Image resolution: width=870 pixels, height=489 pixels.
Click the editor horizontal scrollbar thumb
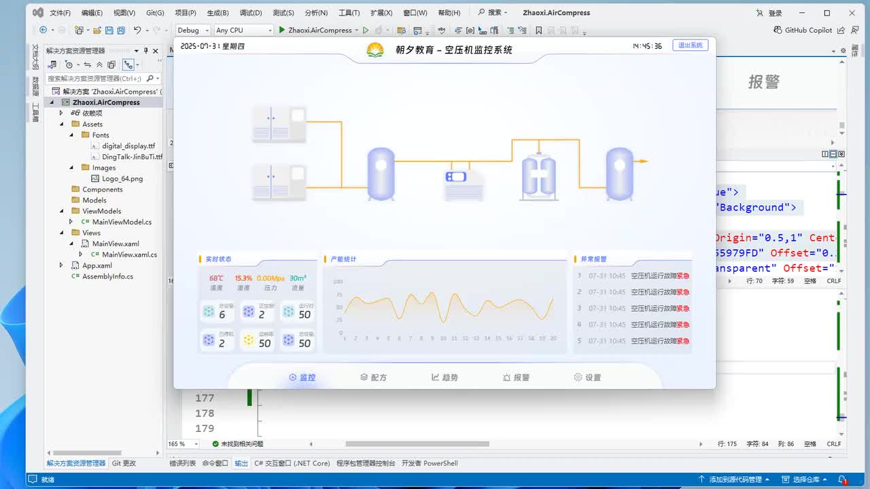click(417, 444)
